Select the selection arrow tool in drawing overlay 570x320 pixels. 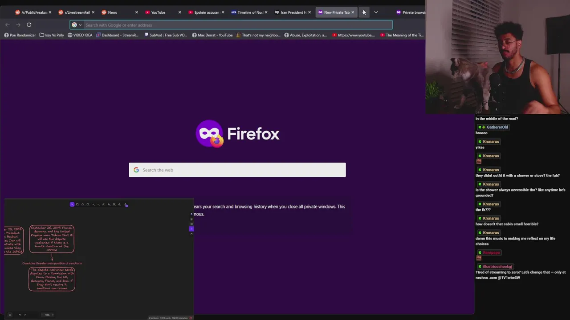(72, 204)
